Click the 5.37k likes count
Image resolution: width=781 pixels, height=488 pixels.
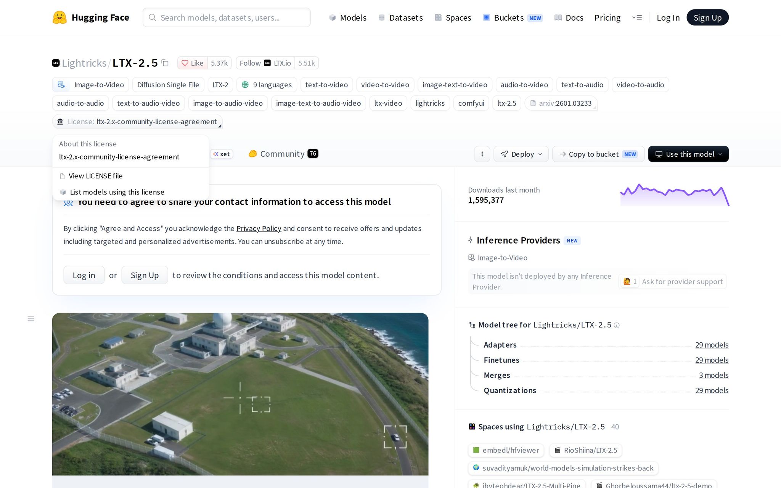pos(219,63)
